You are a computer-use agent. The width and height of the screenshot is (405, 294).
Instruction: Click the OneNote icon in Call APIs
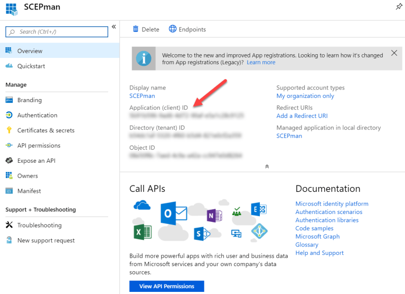point(214,215)
